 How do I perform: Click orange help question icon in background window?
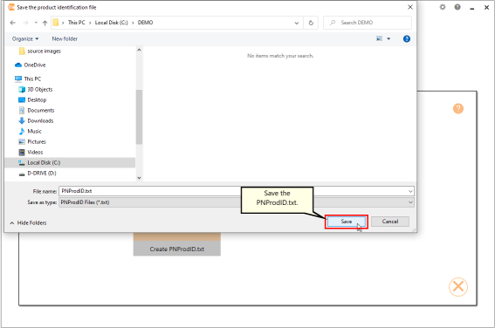point(458,108)
